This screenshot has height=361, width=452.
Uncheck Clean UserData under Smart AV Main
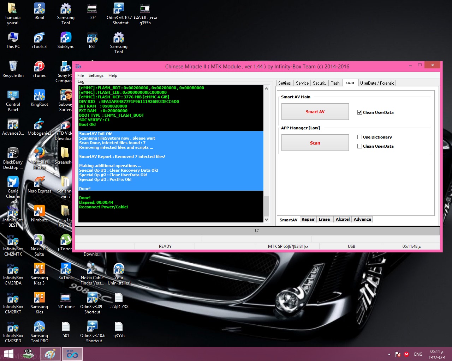pyautogui.click(x=359, y=112)
